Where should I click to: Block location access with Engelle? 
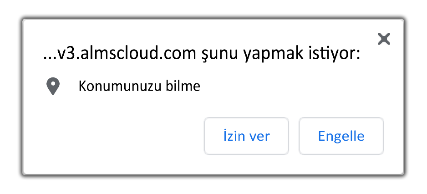click(341, 136)
